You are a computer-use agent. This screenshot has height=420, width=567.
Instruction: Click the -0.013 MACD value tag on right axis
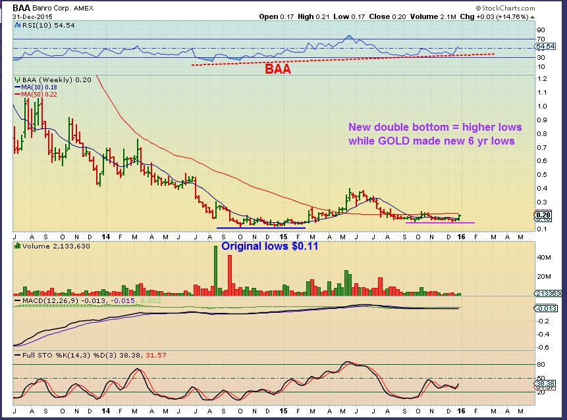point(545,308)
